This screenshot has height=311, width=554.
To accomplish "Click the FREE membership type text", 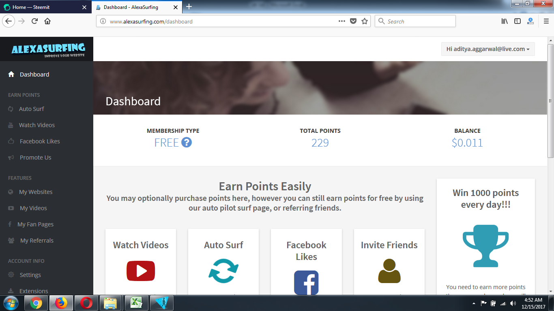I will tap(166, 143).
